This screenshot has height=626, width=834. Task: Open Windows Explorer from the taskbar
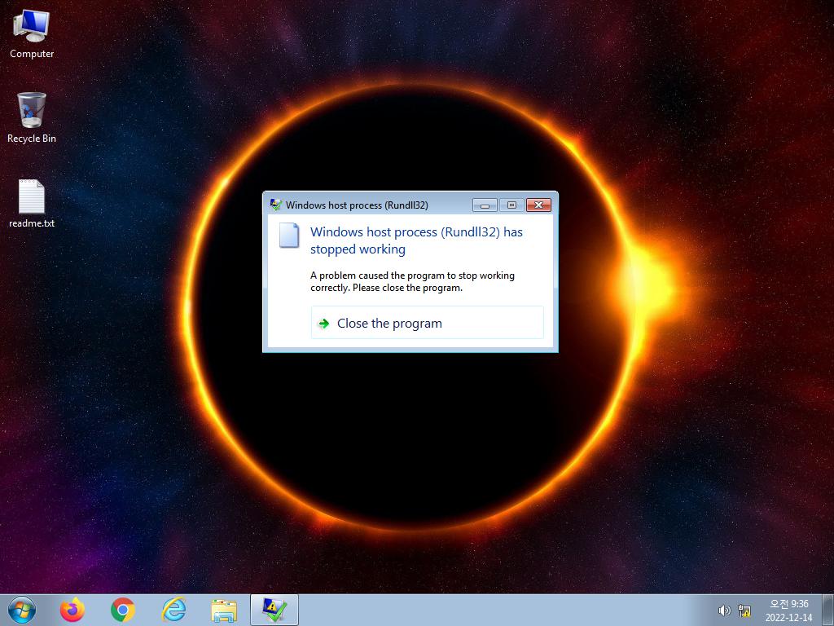click(x=224, y=611)
